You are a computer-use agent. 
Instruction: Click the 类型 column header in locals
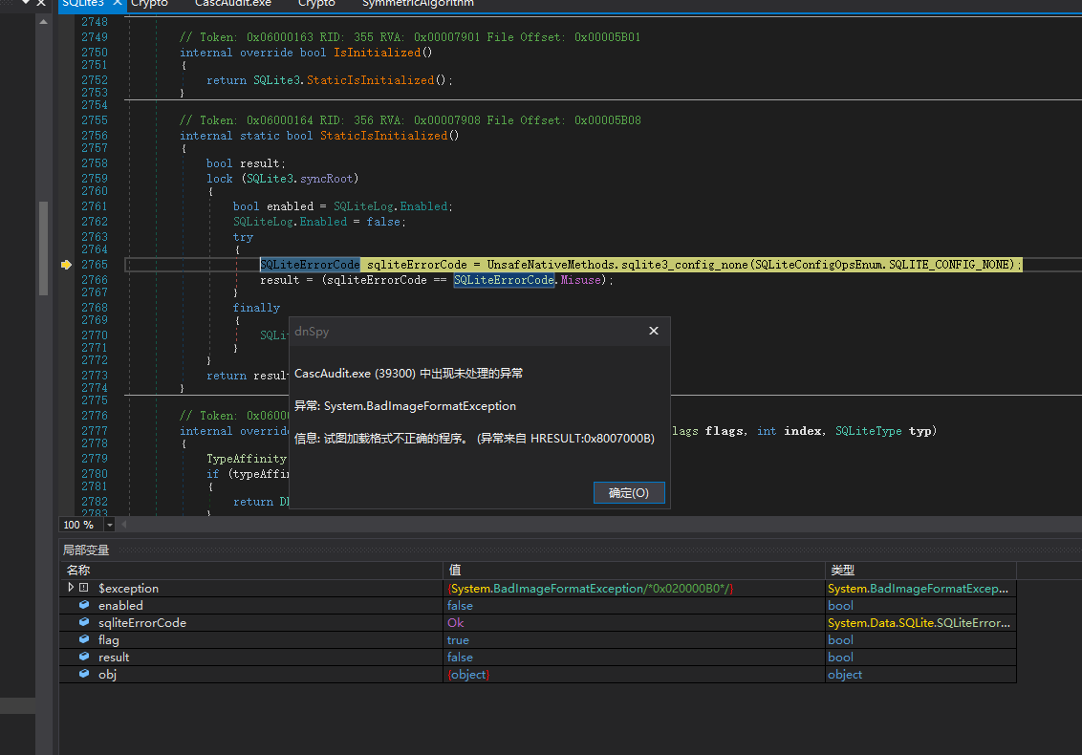[842, 570]
